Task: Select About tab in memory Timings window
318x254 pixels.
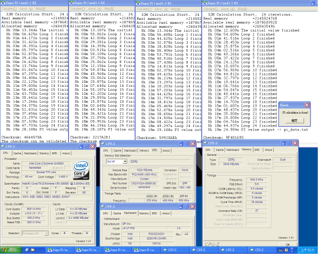Action: (x=268, y=150)
